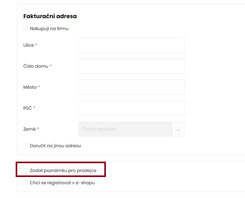The image size is (245, 198).
Task: Click the 'Nakupuji na firmu' label text
Action: click(x=49, y=29)
